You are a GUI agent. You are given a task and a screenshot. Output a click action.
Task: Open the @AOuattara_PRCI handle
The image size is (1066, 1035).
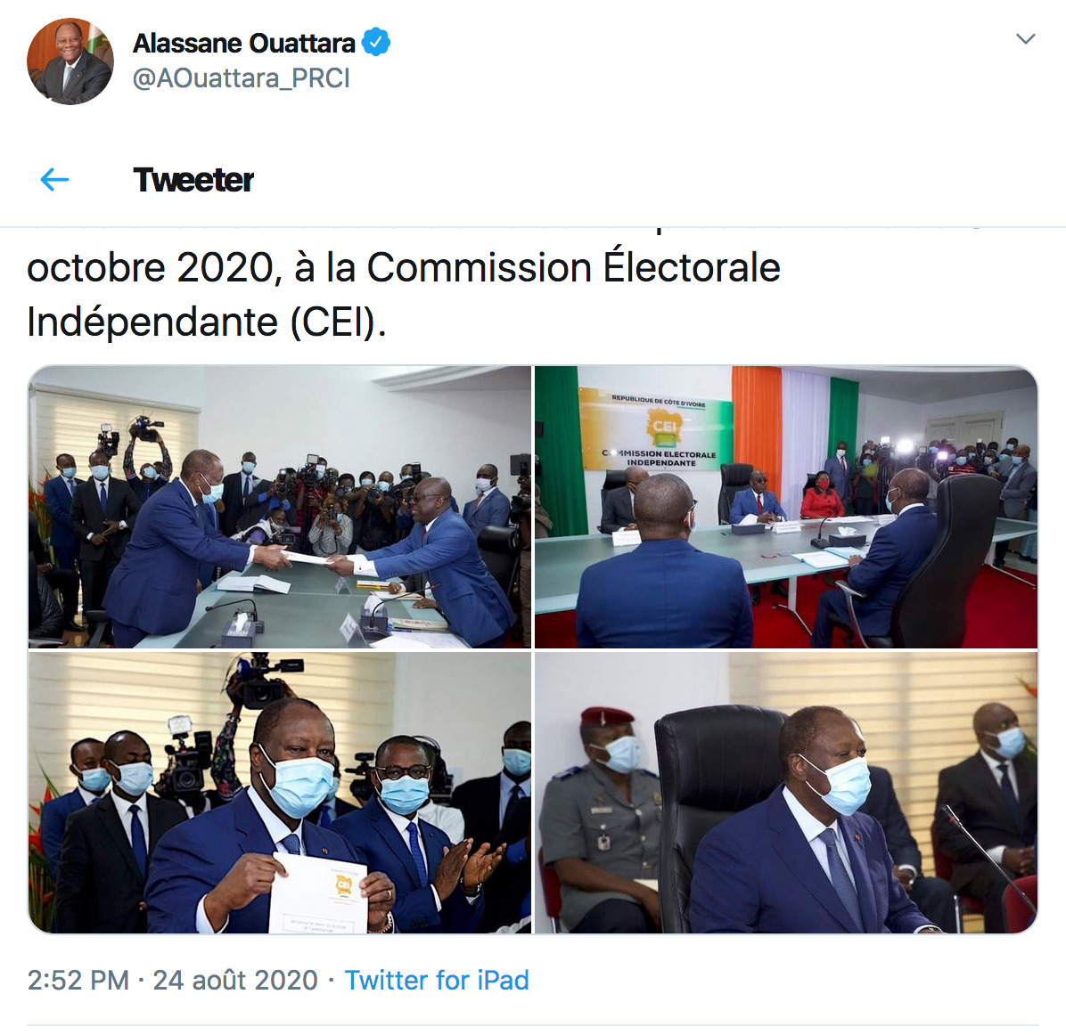(x=242, y=79)
